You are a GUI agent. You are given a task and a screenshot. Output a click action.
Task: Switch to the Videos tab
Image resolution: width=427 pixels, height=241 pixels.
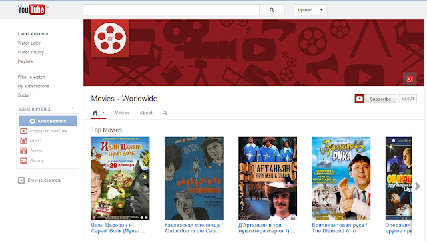(122, 113)
